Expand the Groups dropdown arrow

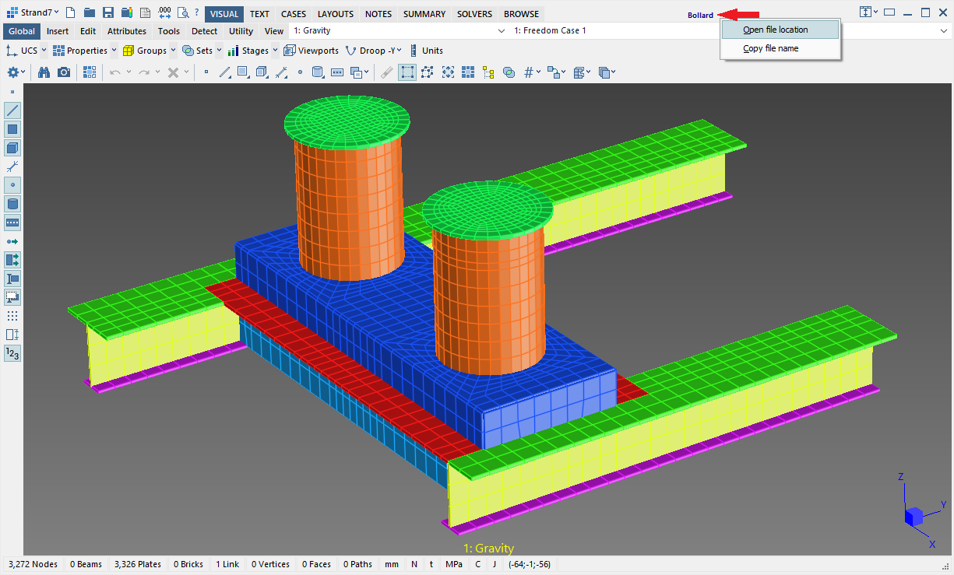173,51
